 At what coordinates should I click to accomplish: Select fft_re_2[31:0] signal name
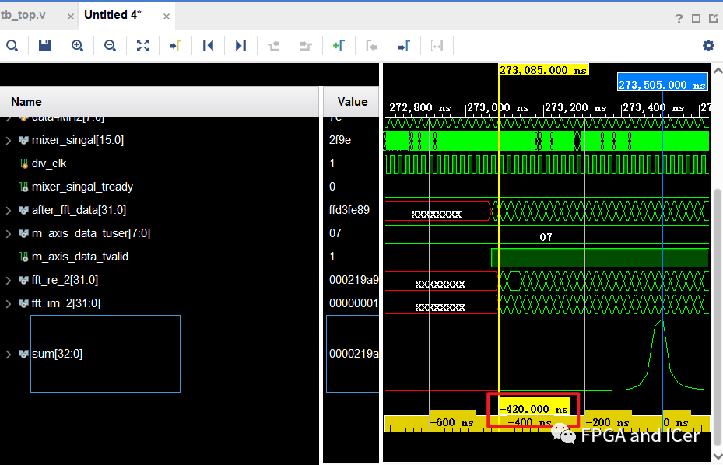tap(65, 280)
